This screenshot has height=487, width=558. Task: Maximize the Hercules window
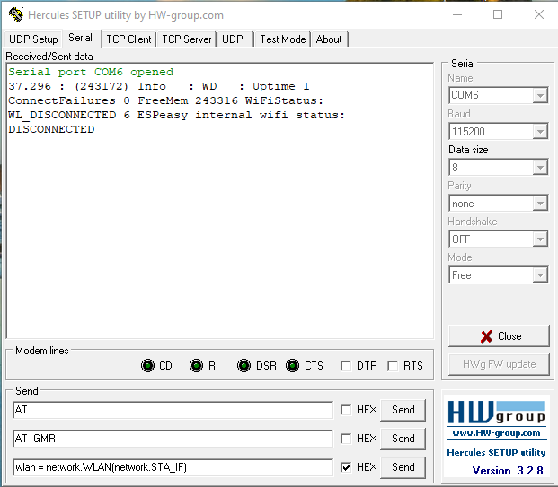(498, 14)
